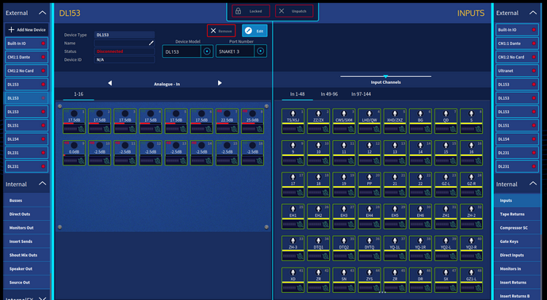Select the TS/XSJ microphone input channel

click(293, 121)
